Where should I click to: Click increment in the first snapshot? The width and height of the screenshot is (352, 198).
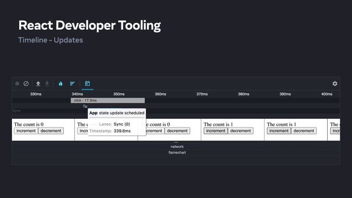26,131
